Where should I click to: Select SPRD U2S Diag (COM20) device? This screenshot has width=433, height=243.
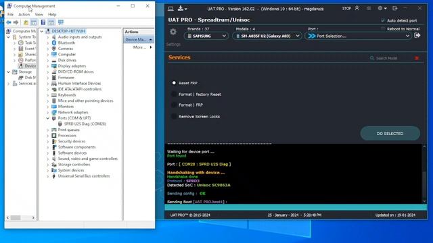point(85,124)
